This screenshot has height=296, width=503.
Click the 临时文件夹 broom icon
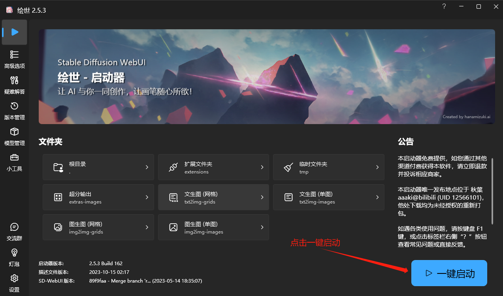[288, 168]
